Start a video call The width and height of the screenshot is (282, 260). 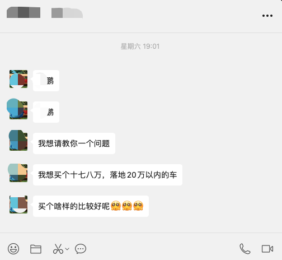click(x=267, y=249)
